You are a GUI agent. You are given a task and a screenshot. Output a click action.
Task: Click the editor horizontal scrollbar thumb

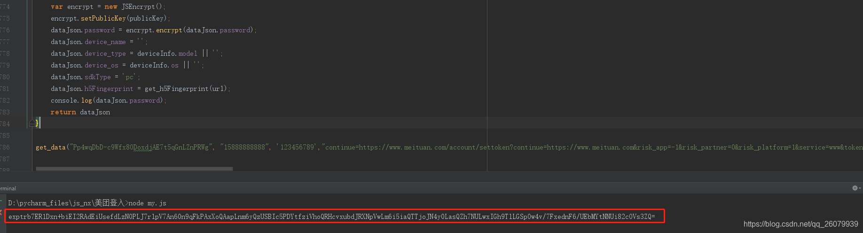click(x=134, y=169)
